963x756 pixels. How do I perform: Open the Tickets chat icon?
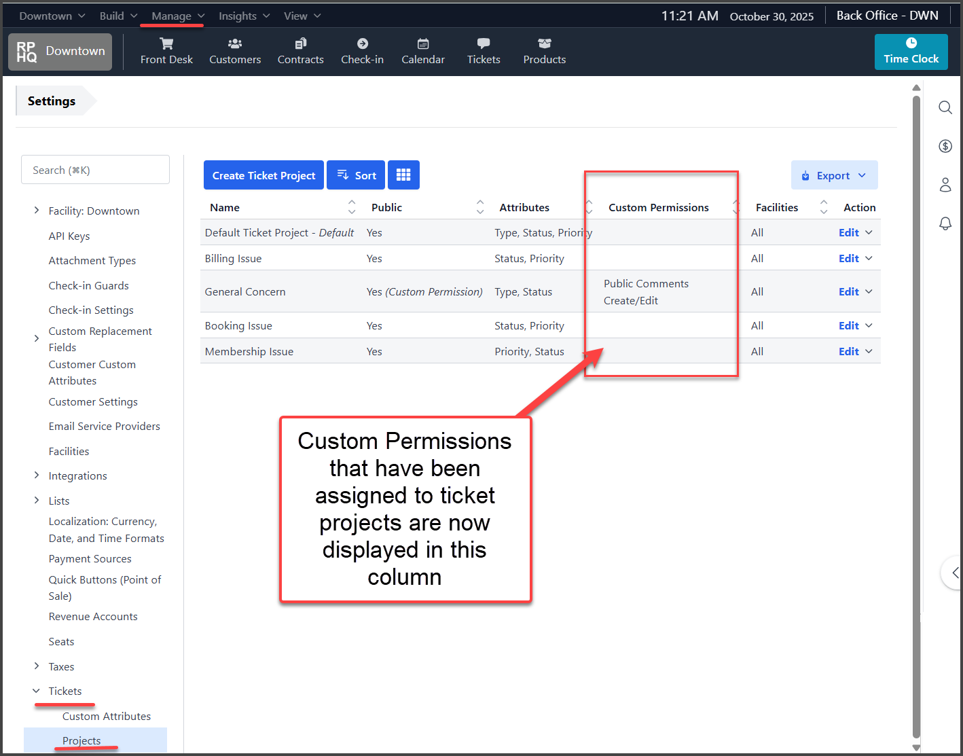point(484,44)
